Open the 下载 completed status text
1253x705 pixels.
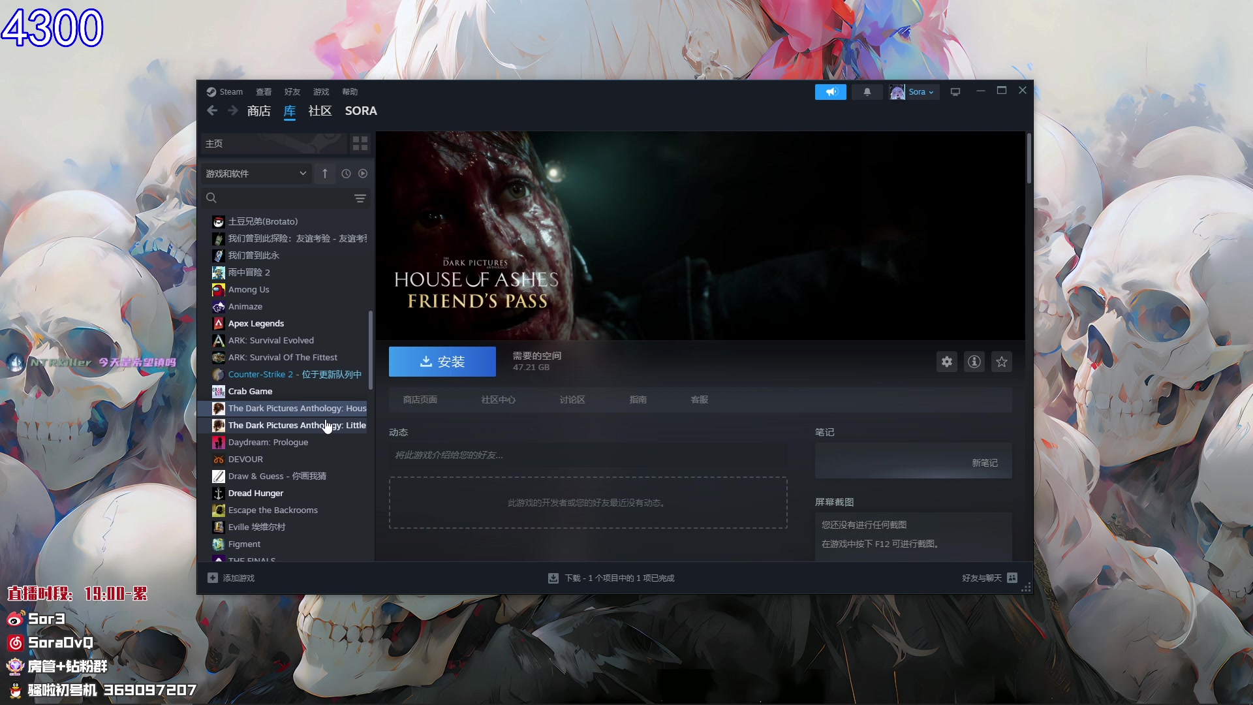(620, 578)
